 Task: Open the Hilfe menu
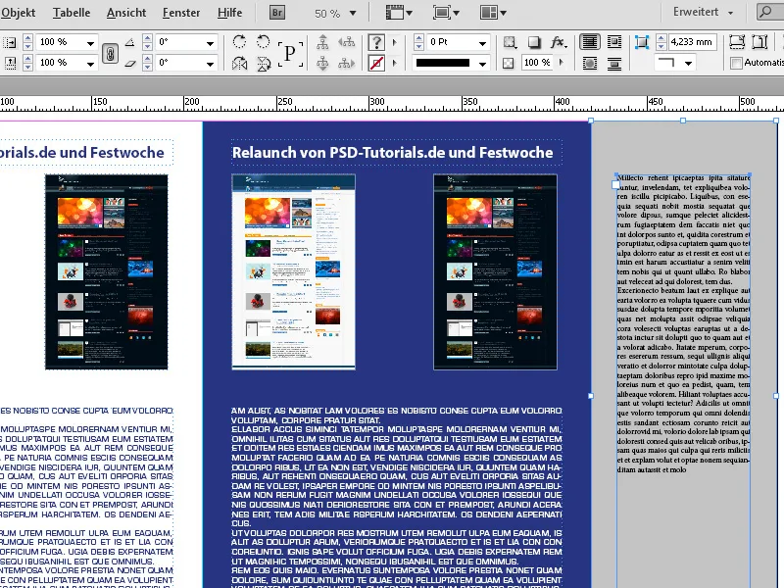pyautogui.click(x=229, y=13)
